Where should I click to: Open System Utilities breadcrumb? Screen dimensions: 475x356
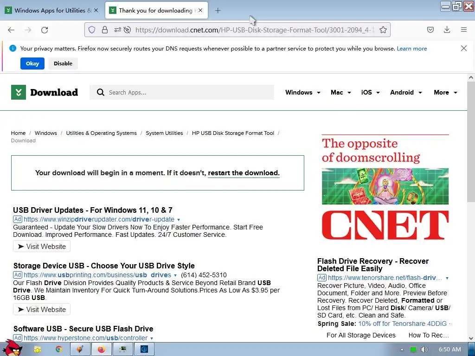(164, 133)
